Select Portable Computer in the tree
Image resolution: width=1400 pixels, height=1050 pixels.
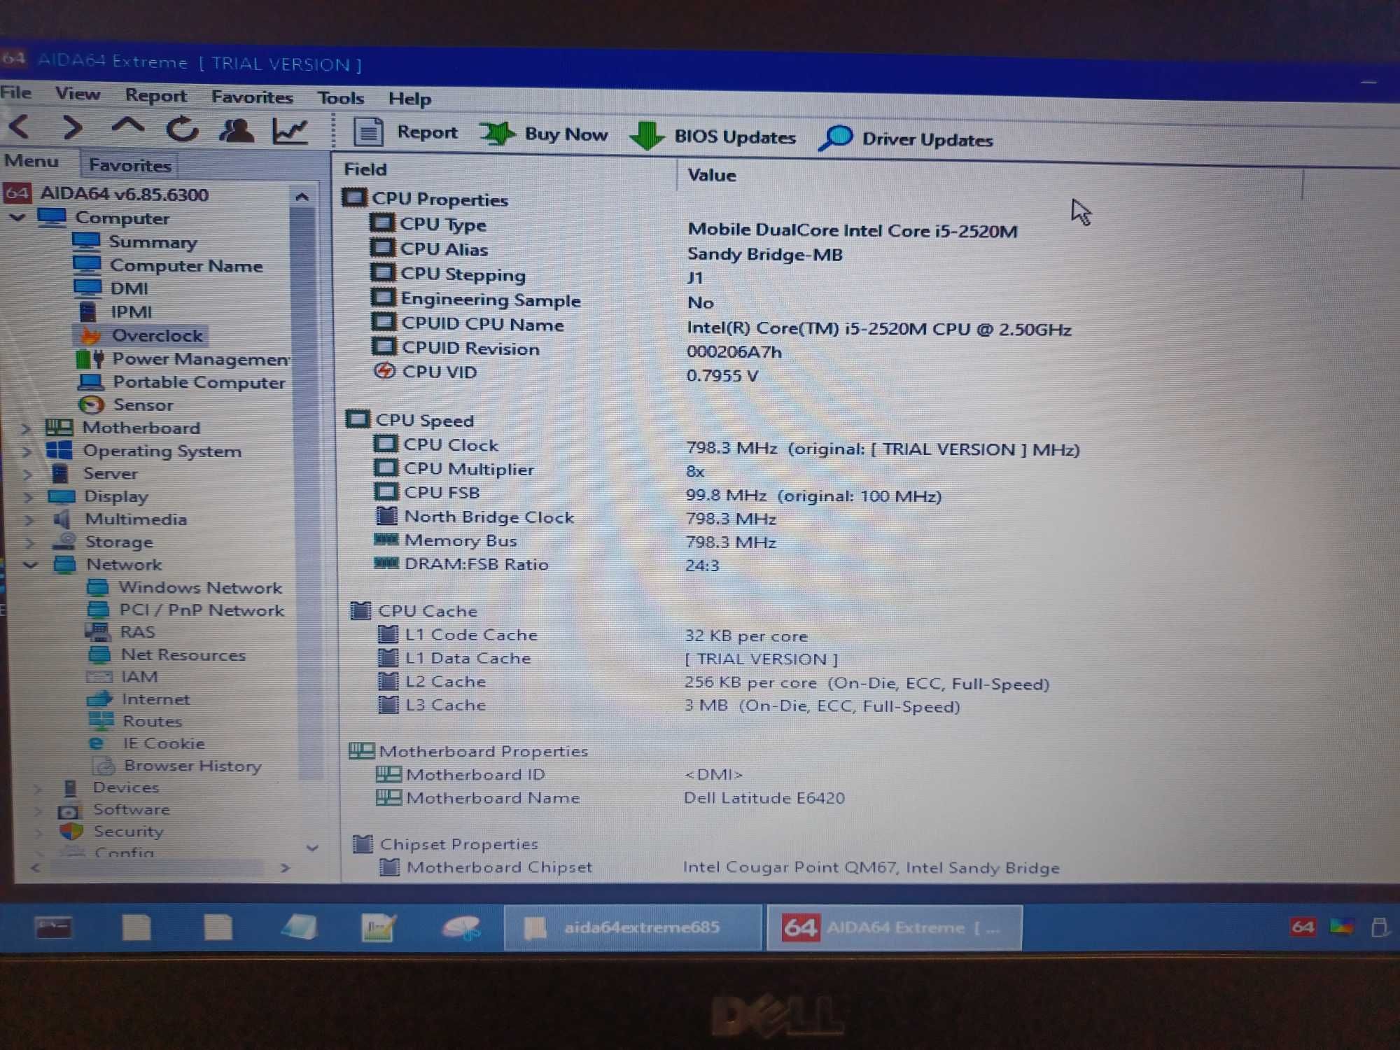199,382
